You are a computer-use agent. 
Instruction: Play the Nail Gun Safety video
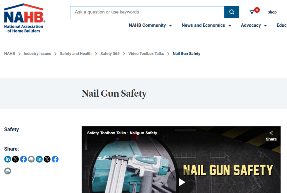tap(181, 182)
